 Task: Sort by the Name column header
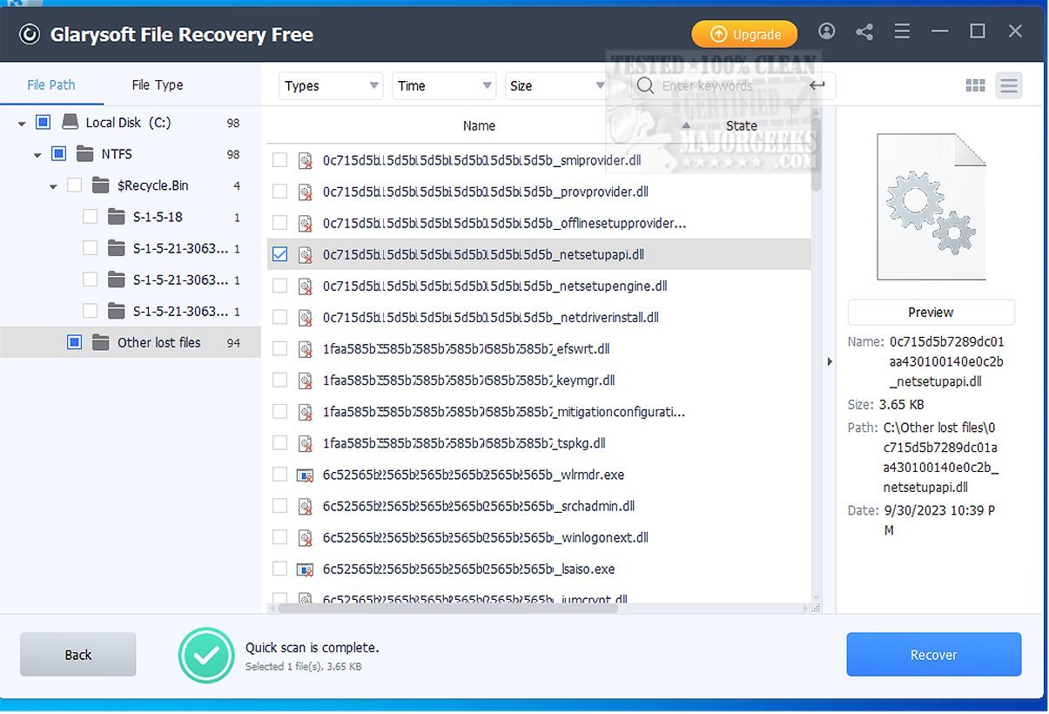pos(479,125)
